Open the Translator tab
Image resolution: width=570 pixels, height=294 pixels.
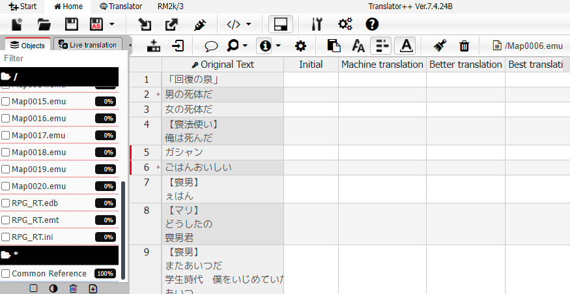(x=121, y=6)
